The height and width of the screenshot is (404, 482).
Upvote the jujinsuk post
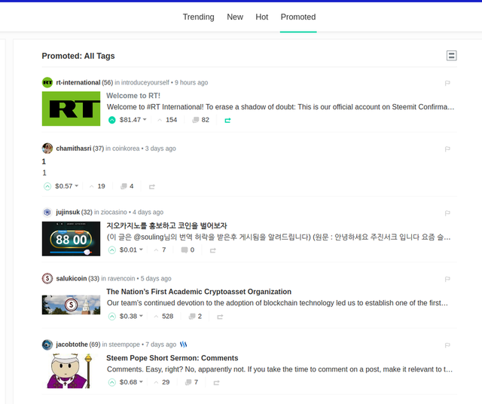(x=112, y=249)
